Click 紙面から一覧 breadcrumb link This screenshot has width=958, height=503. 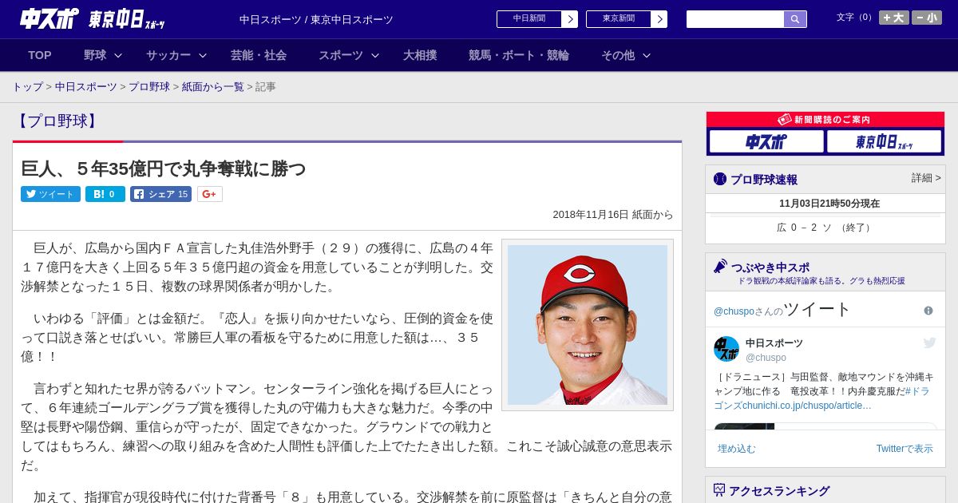(213, 87)
